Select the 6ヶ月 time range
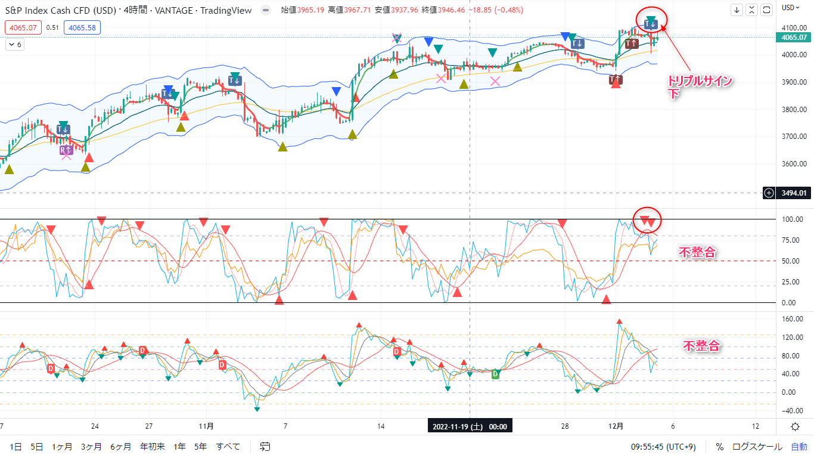814x458 pixels. [121, 447]
